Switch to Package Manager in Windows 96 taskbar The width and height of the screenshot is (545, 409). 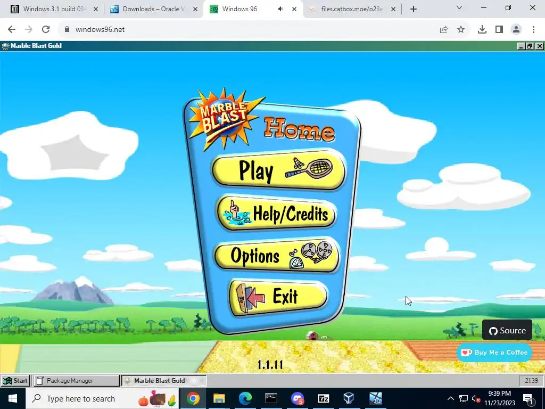(x=77, y=380)
